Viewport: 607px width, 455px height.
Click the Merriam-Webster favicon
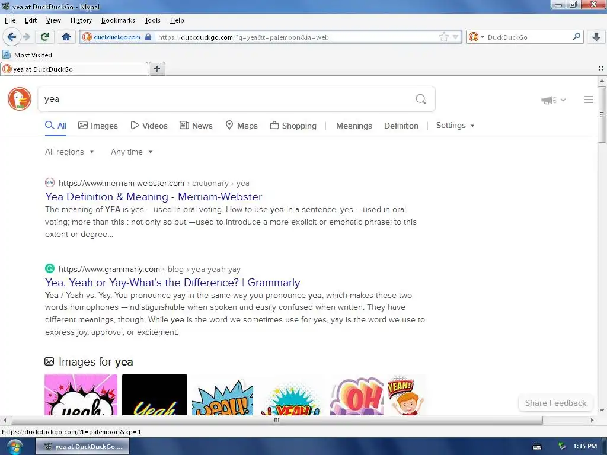50,182
